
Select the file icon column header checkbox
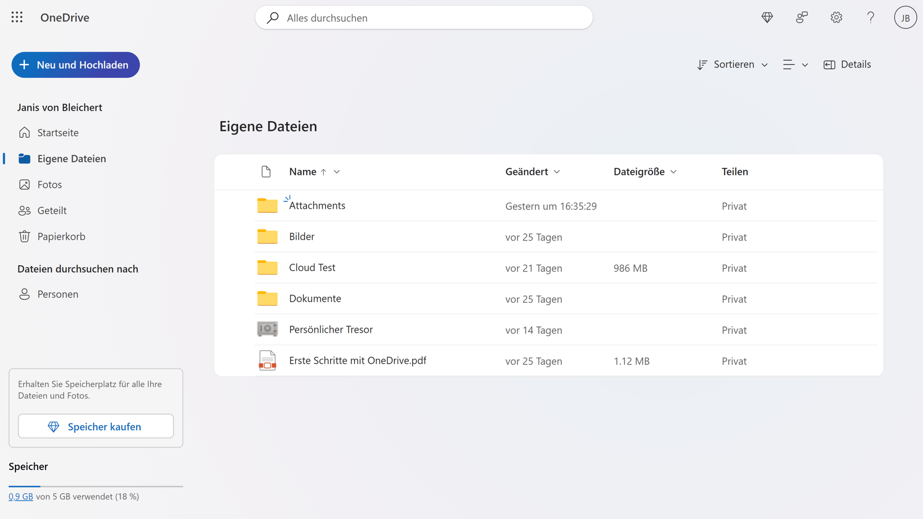click(266, 171)
